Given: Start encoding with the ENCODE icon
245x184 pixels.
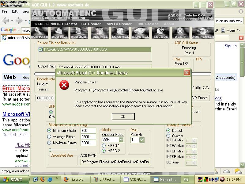Looking at the screenshot, I should (160, 33).
